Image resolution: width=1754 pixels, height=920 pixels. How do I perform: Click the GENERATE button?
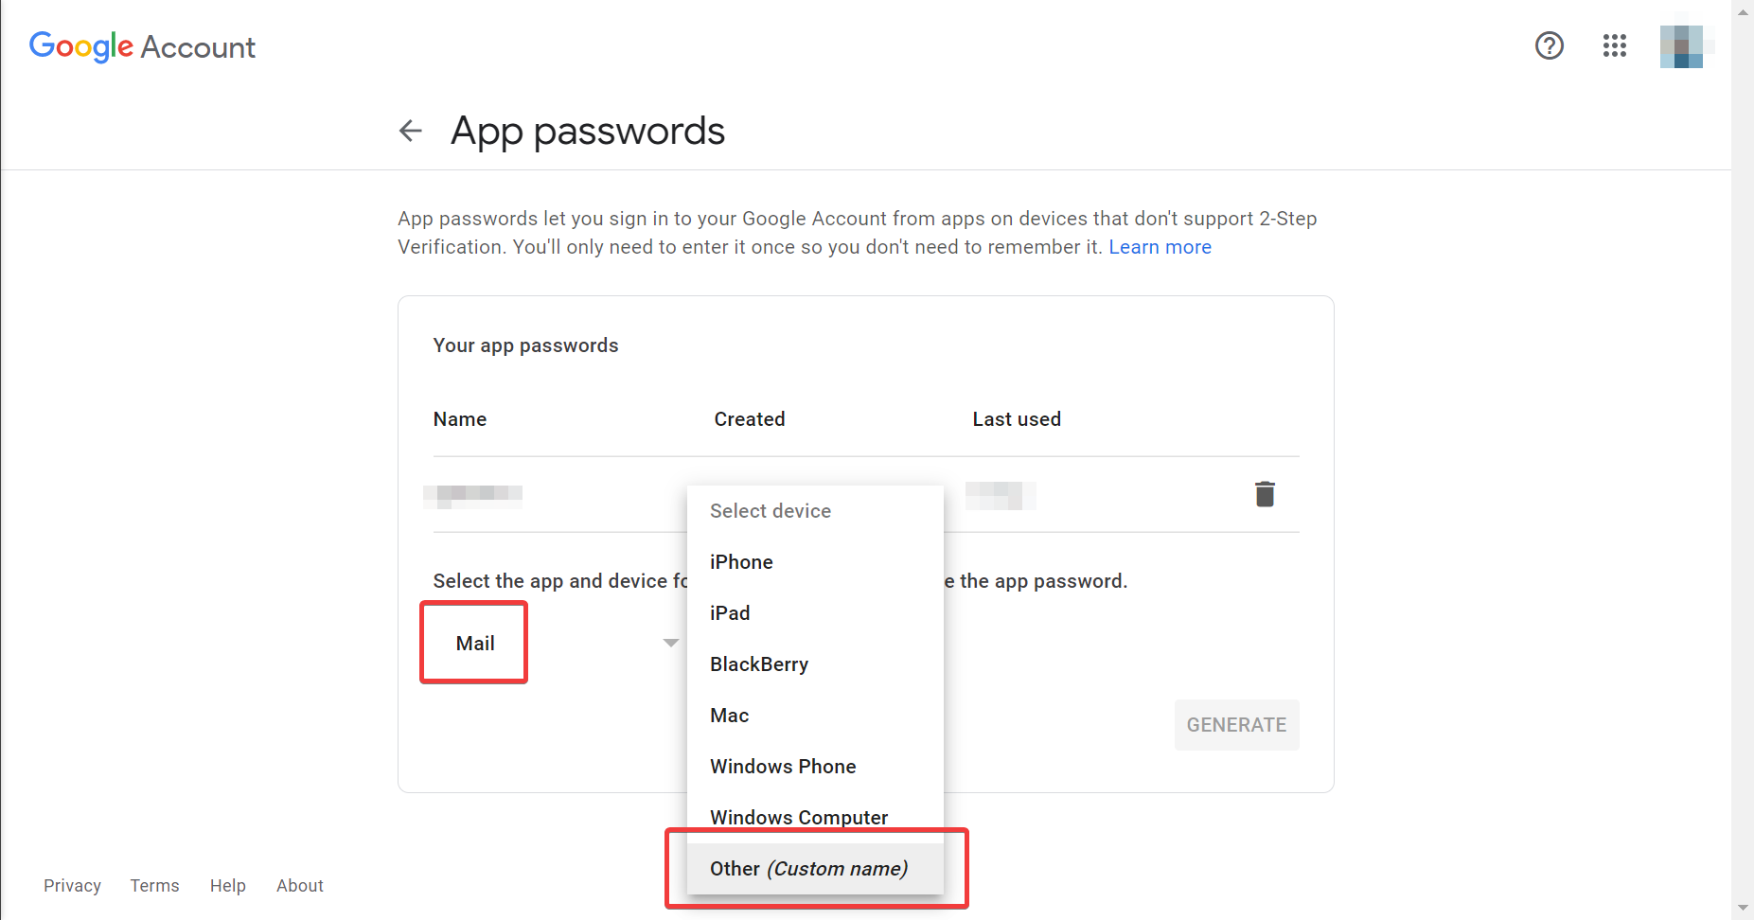click(1236, 725)
